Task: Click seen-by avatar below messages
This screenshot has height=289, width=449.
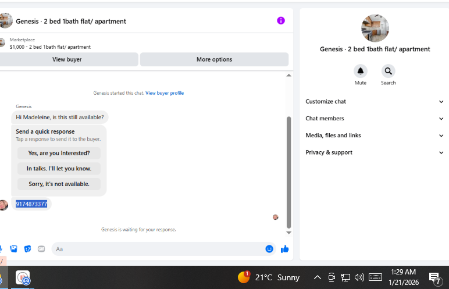Action: pos(276,217)
